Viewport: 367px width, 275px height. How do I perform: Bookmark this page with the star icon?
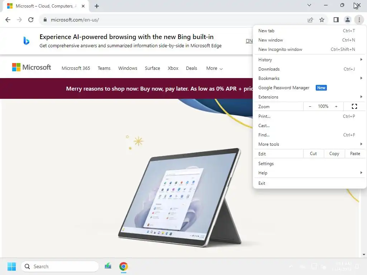tap(322, 20)
